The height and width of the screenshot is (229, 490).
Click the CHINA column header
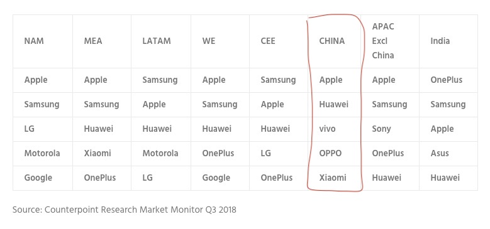tap(332, 41)
